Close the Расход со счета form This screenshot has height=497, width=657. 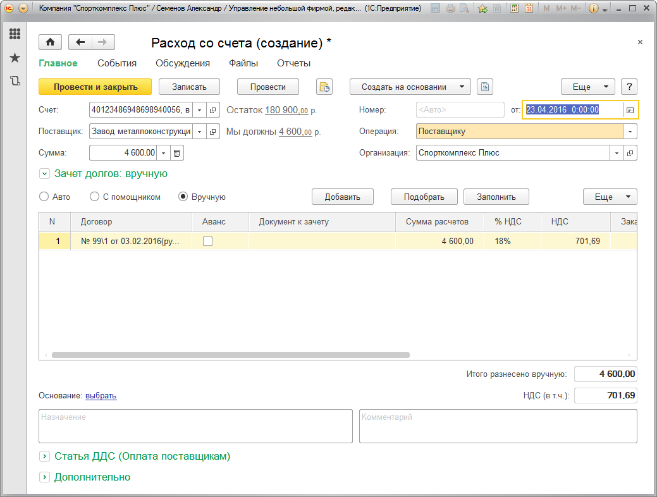640,42
